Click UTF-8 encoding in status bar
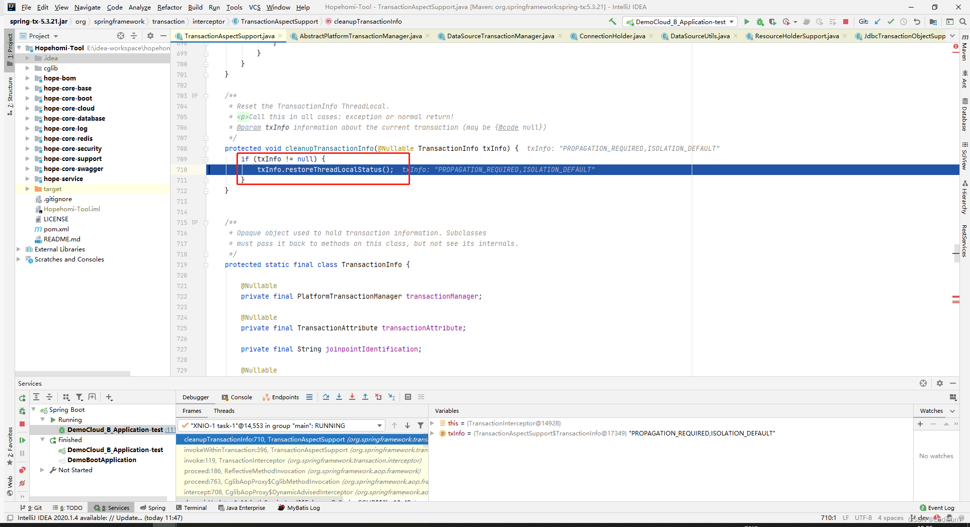Image resolution: width=970 pixels, height=527 pixels. coord(863,518)
